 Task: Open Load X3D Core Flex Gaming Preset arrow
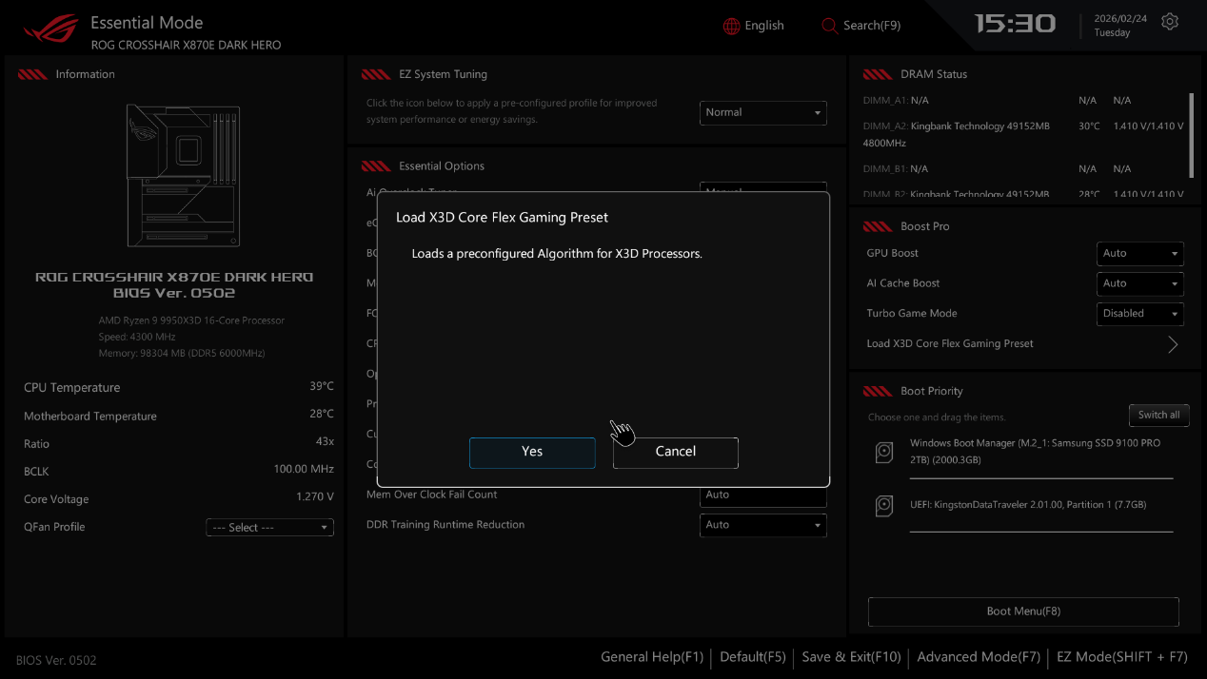pyautogui.click(x=1172, y=344)
